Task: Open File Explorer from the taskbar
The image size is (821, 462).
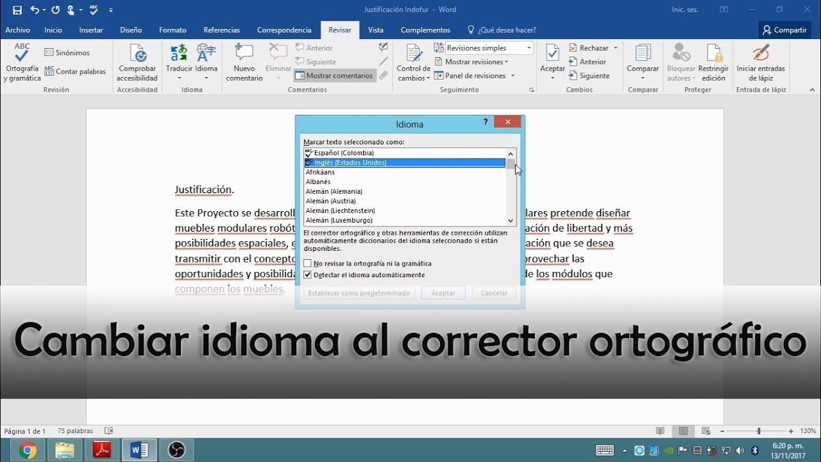Action: [65, 450]
